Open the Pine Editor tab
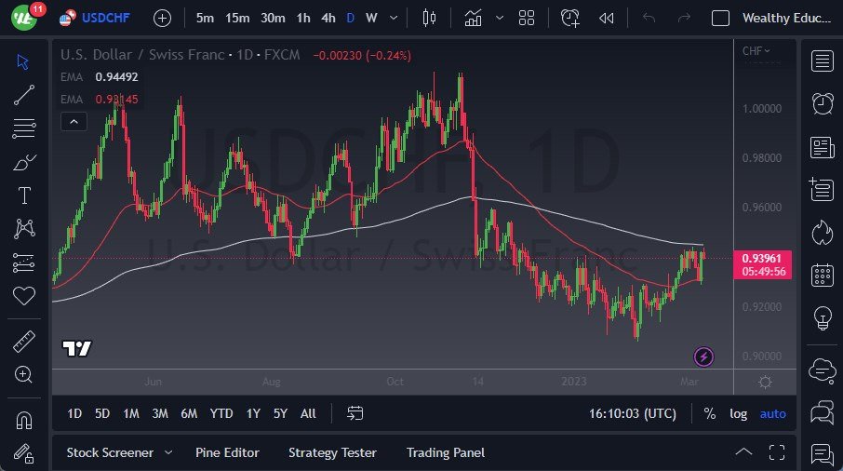843x471 pixels. click(227, 452)
